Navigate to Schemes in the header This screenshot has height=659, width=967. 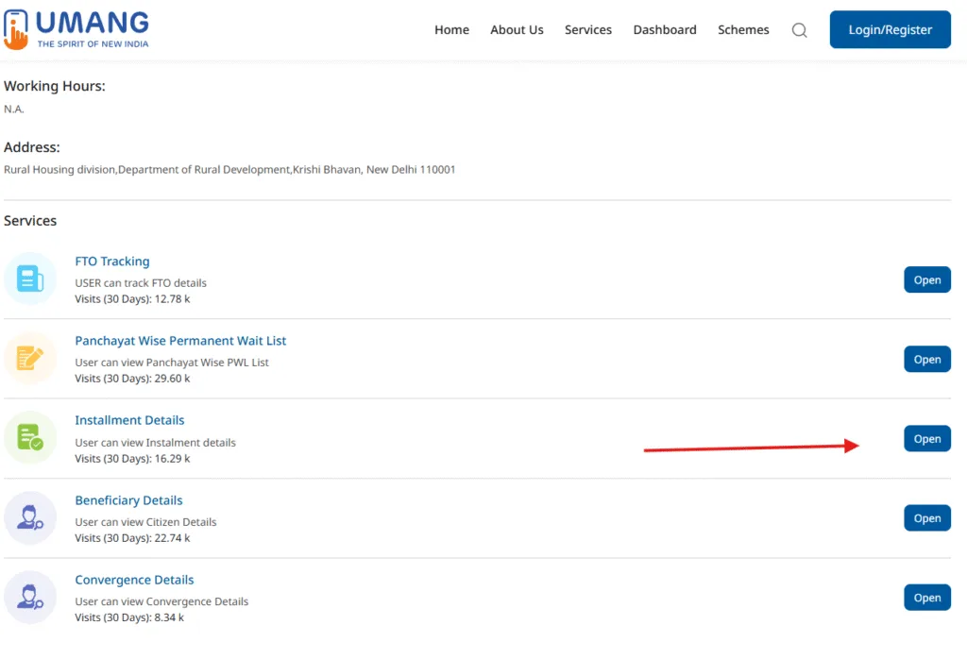[743, 29]
